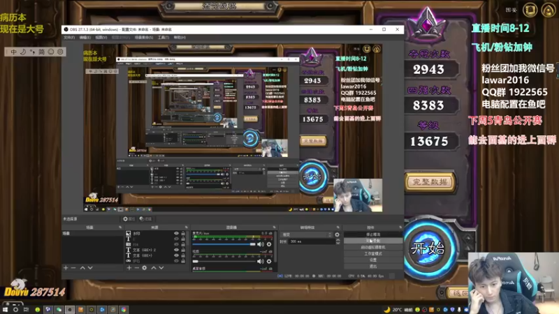
Task: Open the green WeChat taskbar icon
Action: [59, 310]
